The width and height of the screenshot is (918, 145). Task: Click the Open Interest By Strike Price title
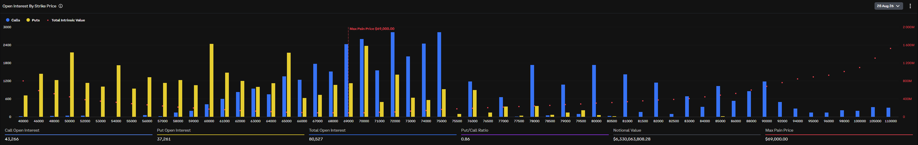tap(29, 6)
